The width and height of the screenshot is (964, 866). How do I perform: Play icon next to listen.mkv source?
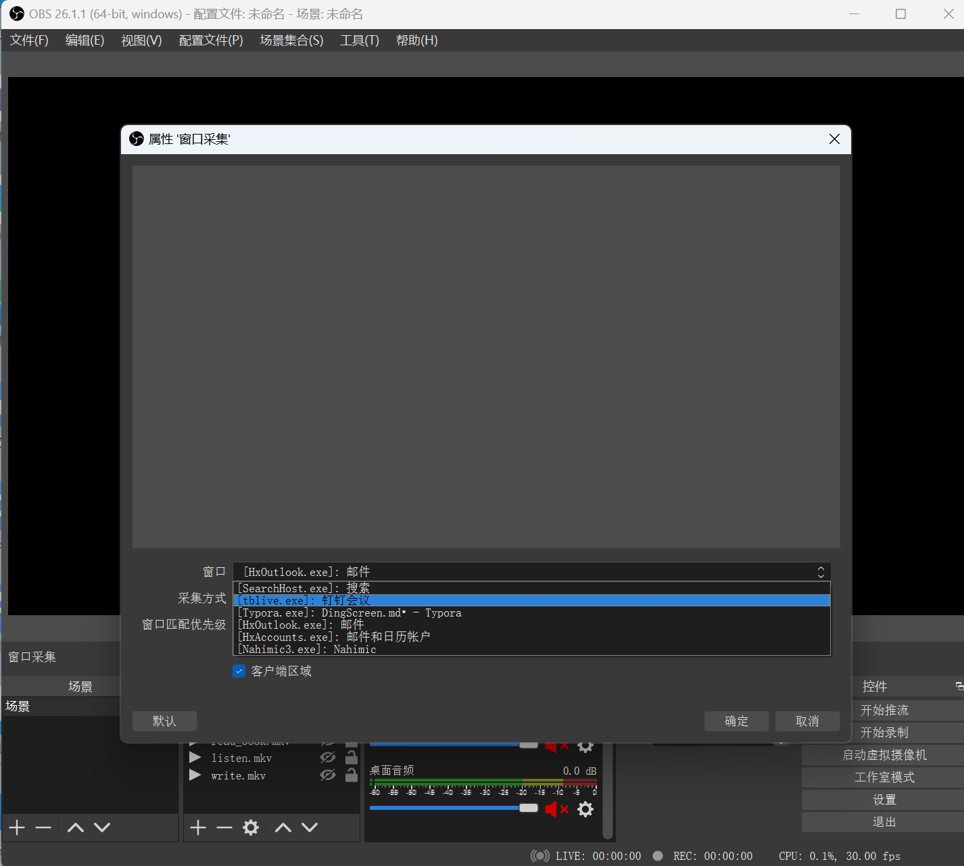pyautogui.click(x=195, y=758)
